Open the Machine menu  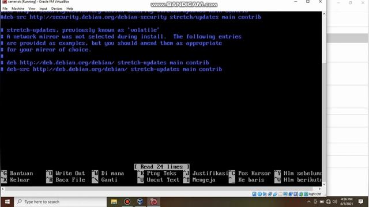18,9
